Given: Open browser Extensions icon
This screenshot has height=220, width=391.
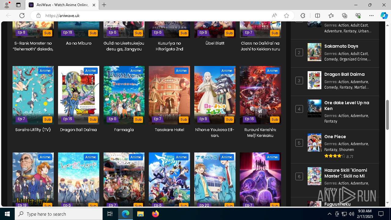Looking at the screenshot, I should tap(303, 16).
